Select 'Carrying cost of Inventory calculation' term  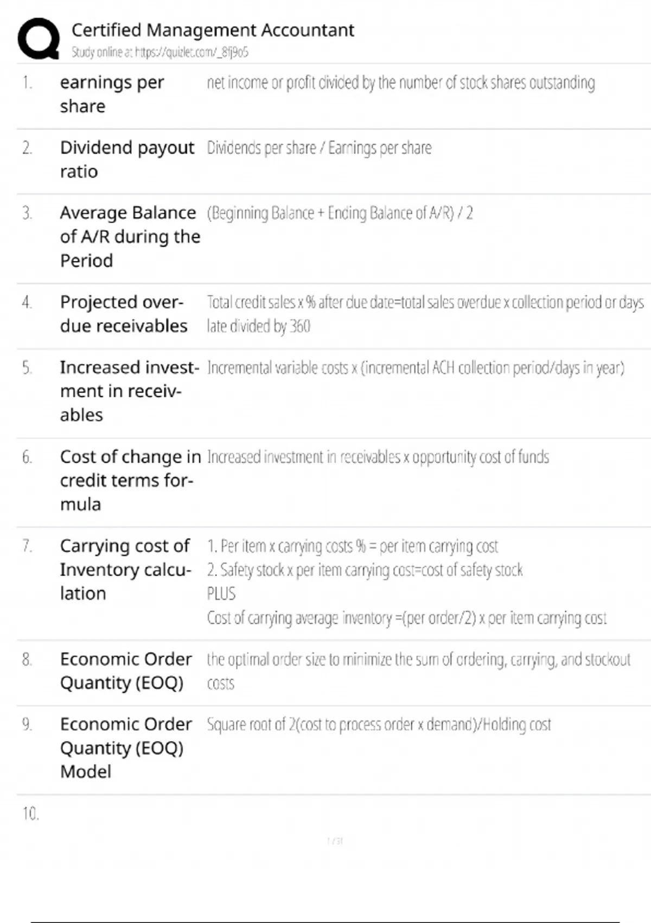click(x=125, y=570)
